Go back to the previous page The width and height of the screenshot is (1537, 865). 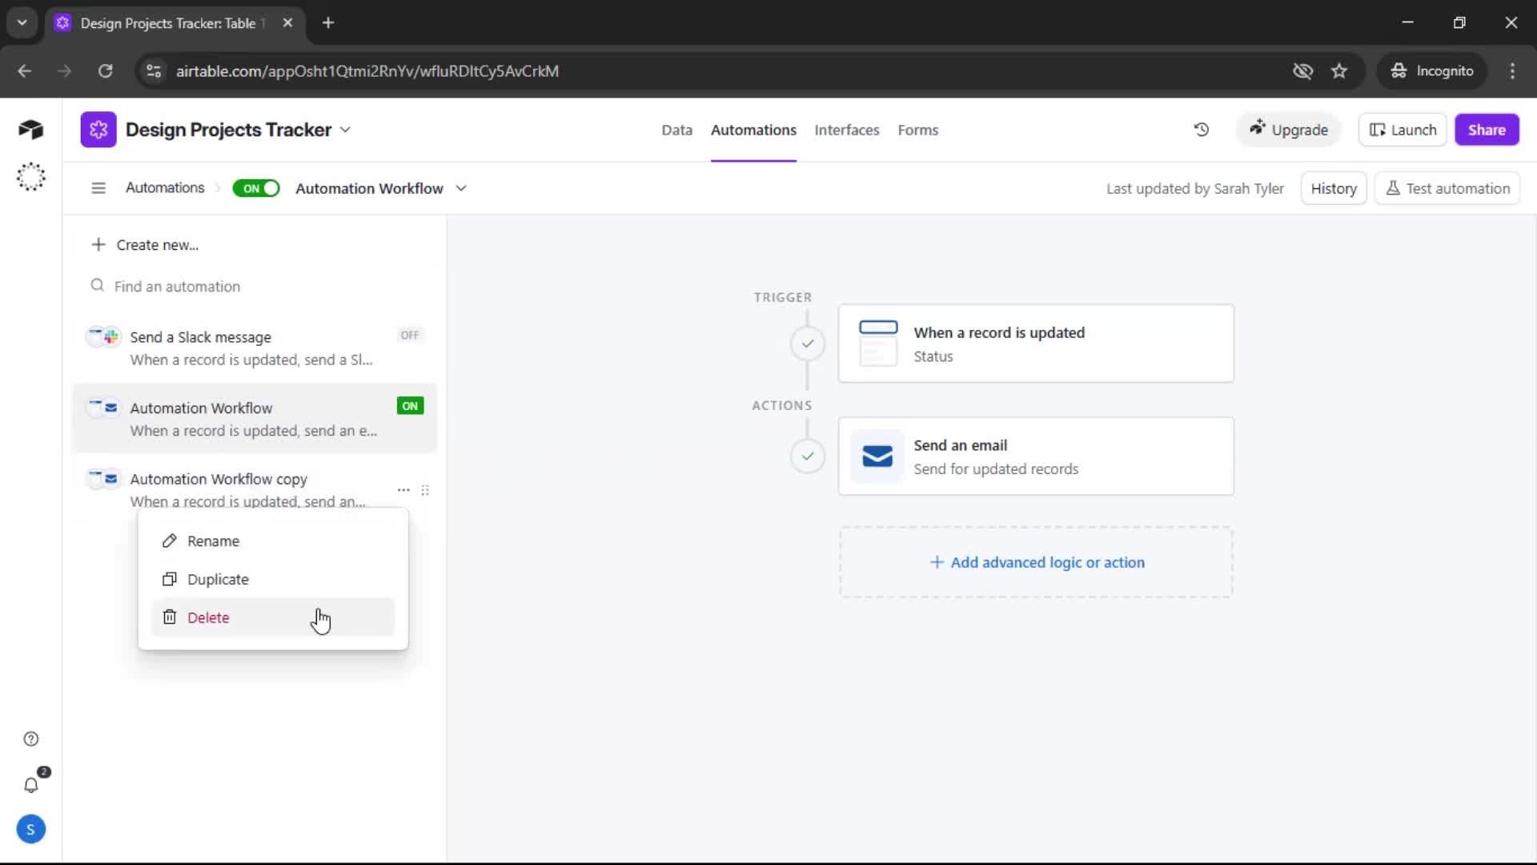coord(25,71)
